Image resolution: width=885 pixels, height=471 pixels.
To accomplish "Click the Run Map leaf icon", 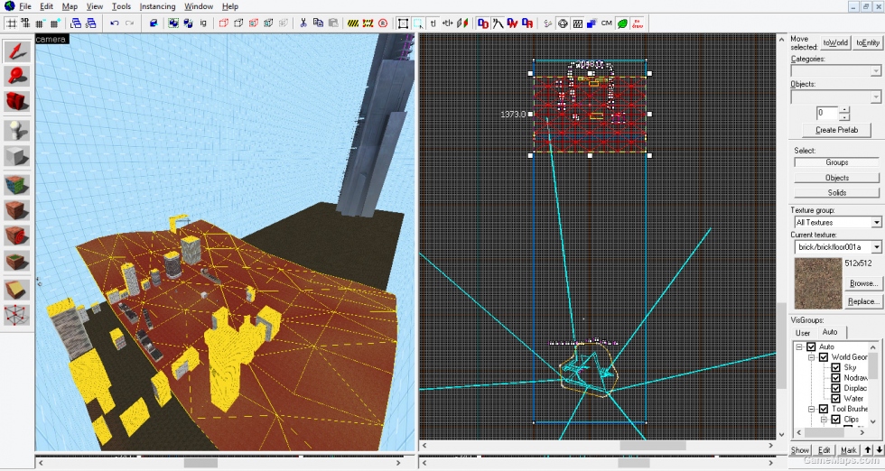I will pyautogui.click(x=622, y=23).
